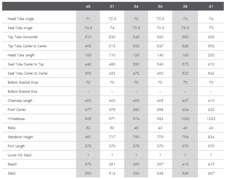
Task: Click the Top Tube Horizontal row label
Action: pyautogui.click(x=23, y=37)
